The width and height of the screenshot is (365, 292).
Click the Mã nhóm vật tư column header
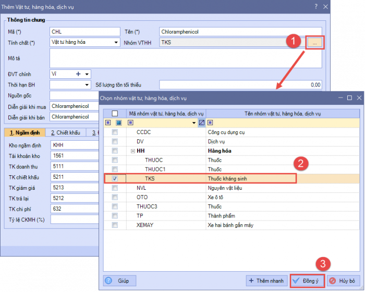pyautogui.click(x=166, y=113)
